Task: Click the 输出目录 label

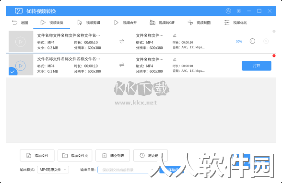Action: click(x=88, y=170)
